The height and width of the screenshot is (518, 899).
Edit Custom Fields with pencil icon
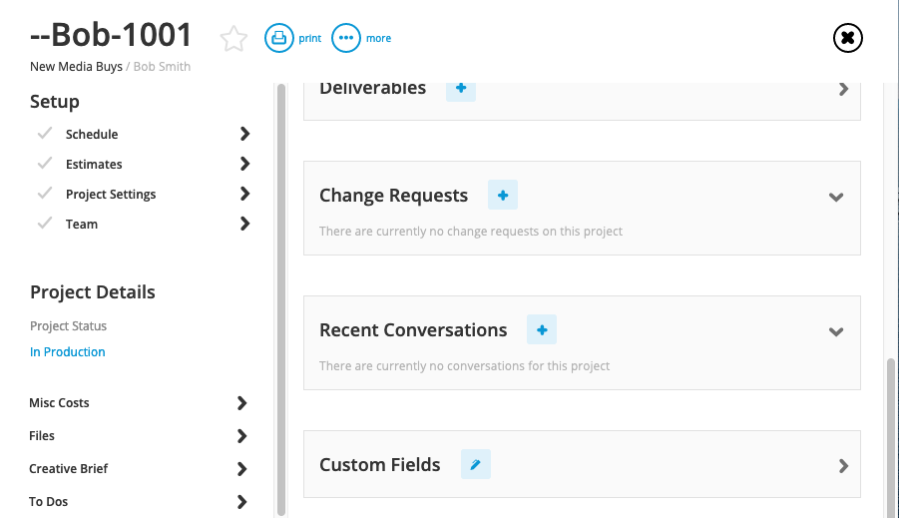(x=476, y=464)
